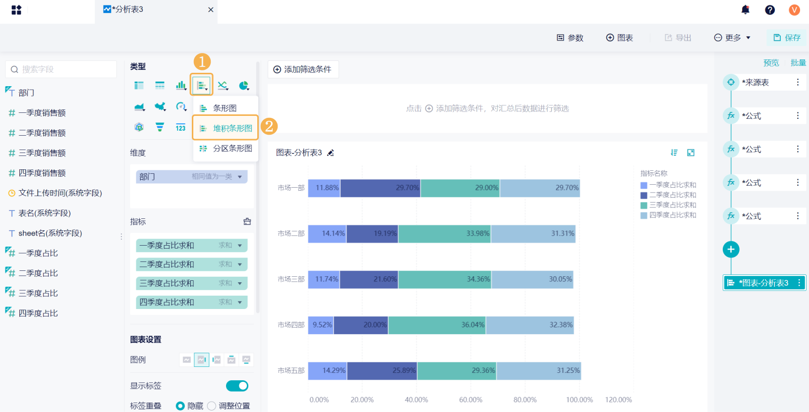Open the line chart type dropdown icon
The image size is (809, 412).
pos(223,86)
